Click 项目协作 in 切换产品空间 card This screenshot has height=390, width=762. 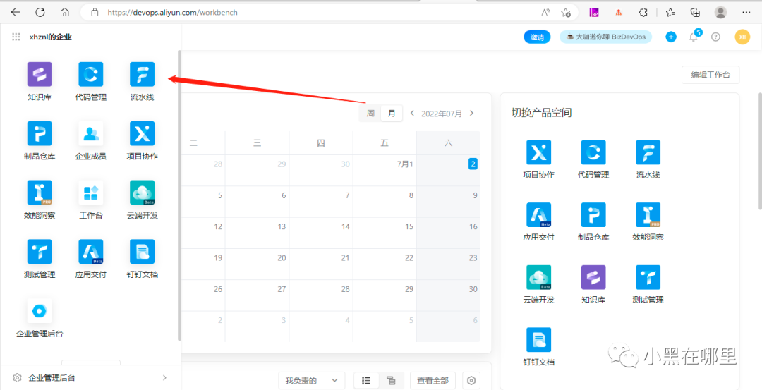(x=538, y=159)
